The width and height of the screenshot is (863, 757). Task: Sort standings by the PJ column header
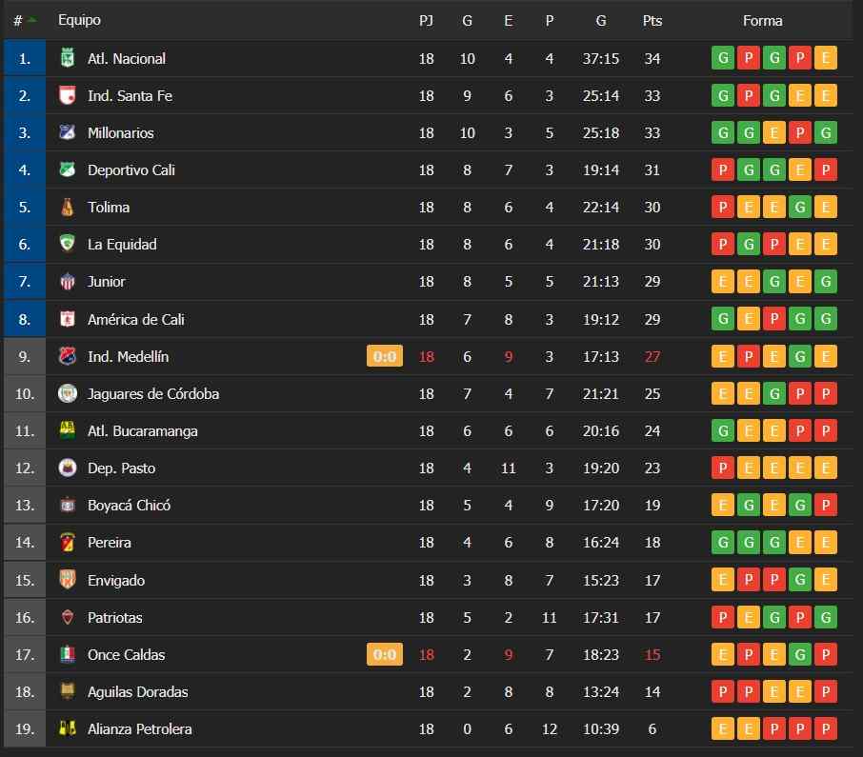coord(426,20)
